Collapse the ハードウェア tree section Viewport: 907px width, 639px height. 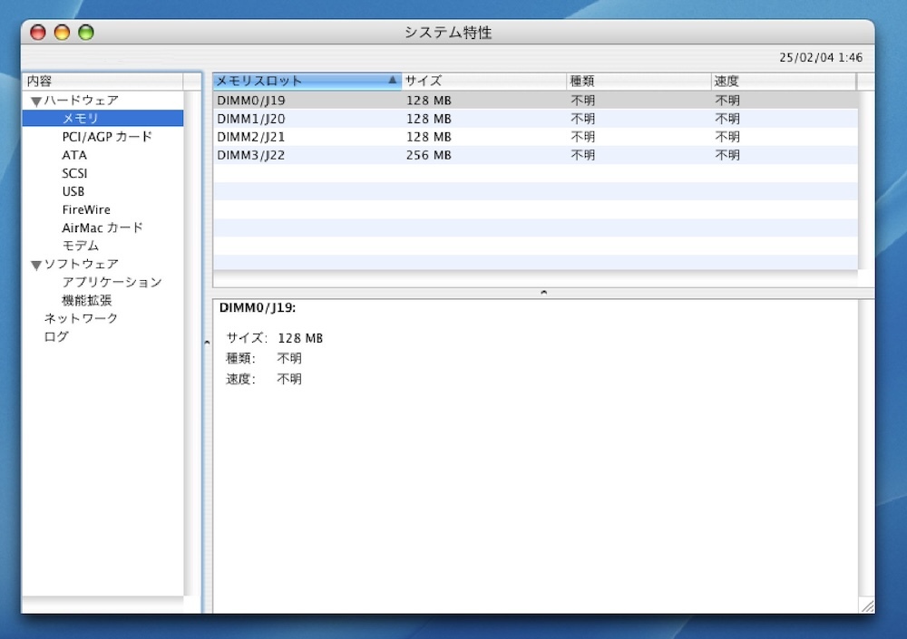click(x=36, y=102)
